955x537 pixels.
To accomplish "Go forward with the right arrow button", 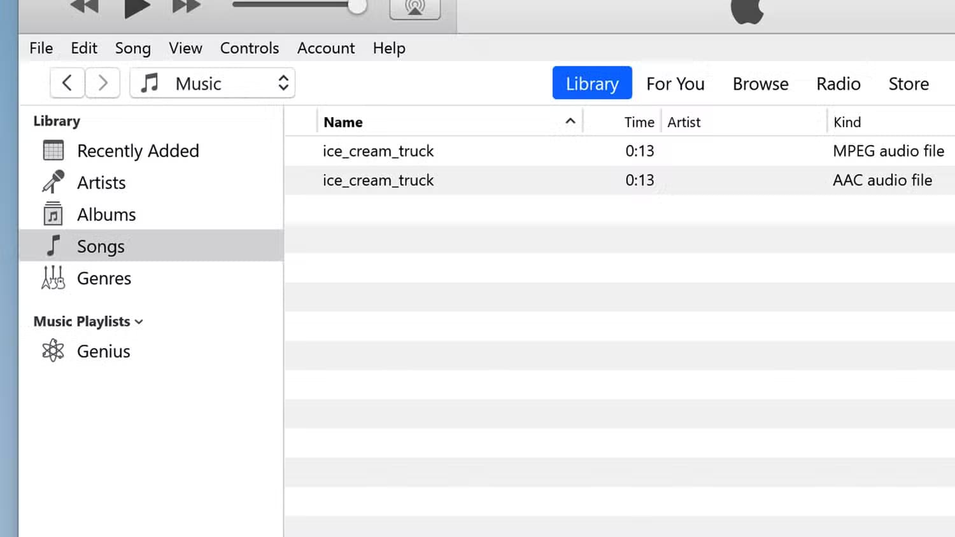I will click(x=103, y=83).
